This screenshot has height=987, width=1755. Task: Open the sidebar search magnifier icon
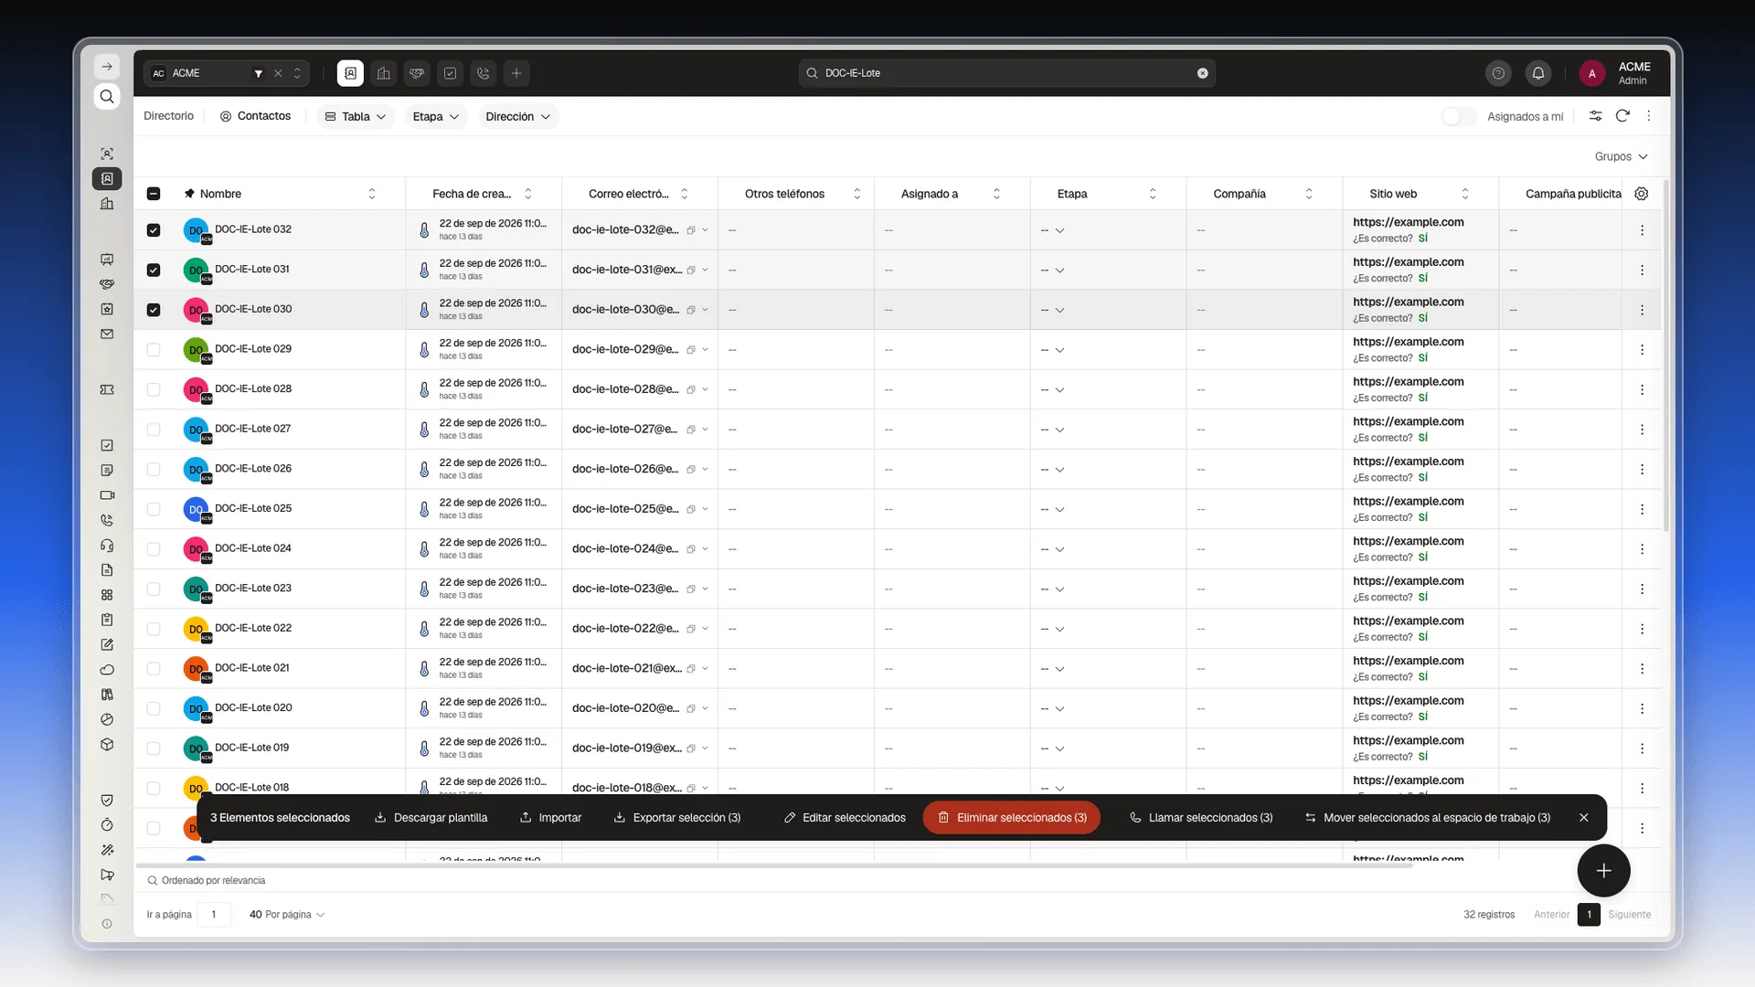107,97
